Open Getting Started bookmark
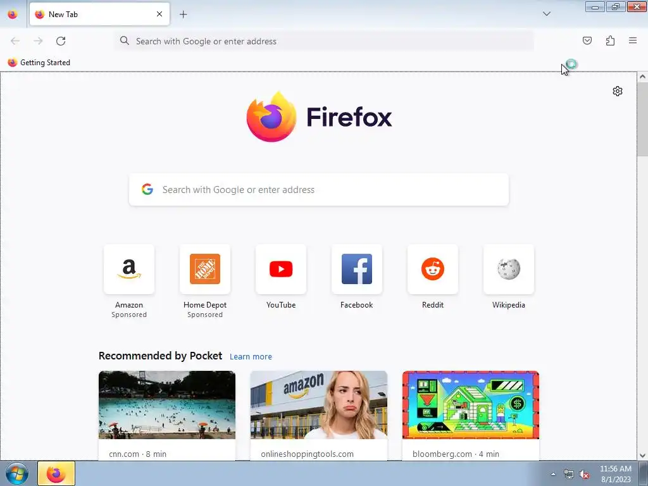 click(39, 63)
